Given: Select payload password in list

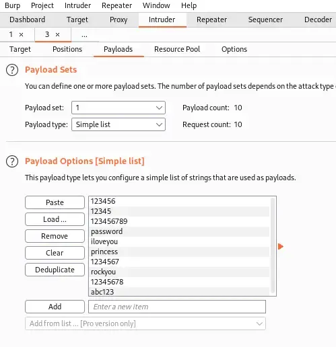Looking at the screenshot, I should pos(179,231).
